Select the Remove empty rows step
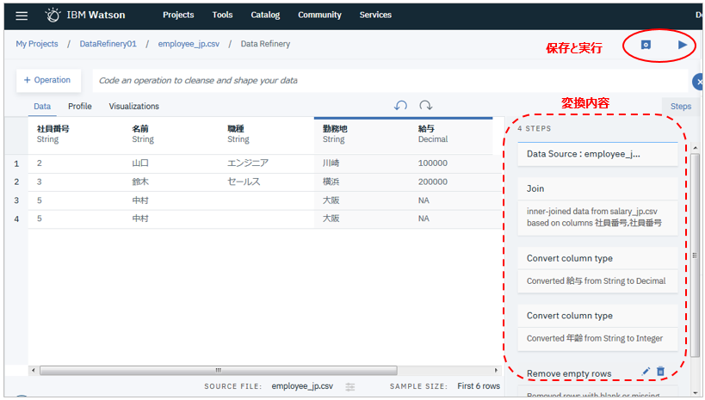Image resolution: width=705 pixels, height=400 pixels. point(569,373)
